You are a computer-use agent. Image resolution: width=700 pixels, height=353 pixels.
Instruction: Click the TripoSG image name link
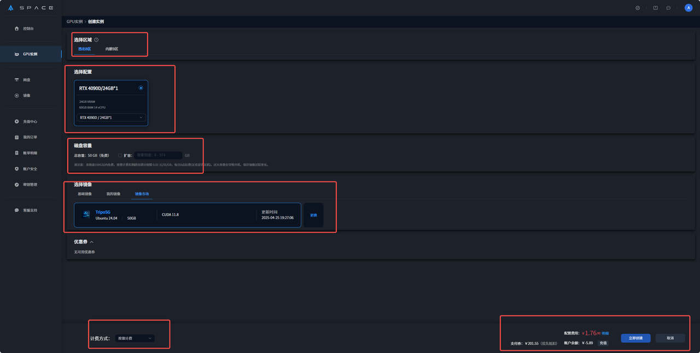pyautogui.click(x=103, y=212)
